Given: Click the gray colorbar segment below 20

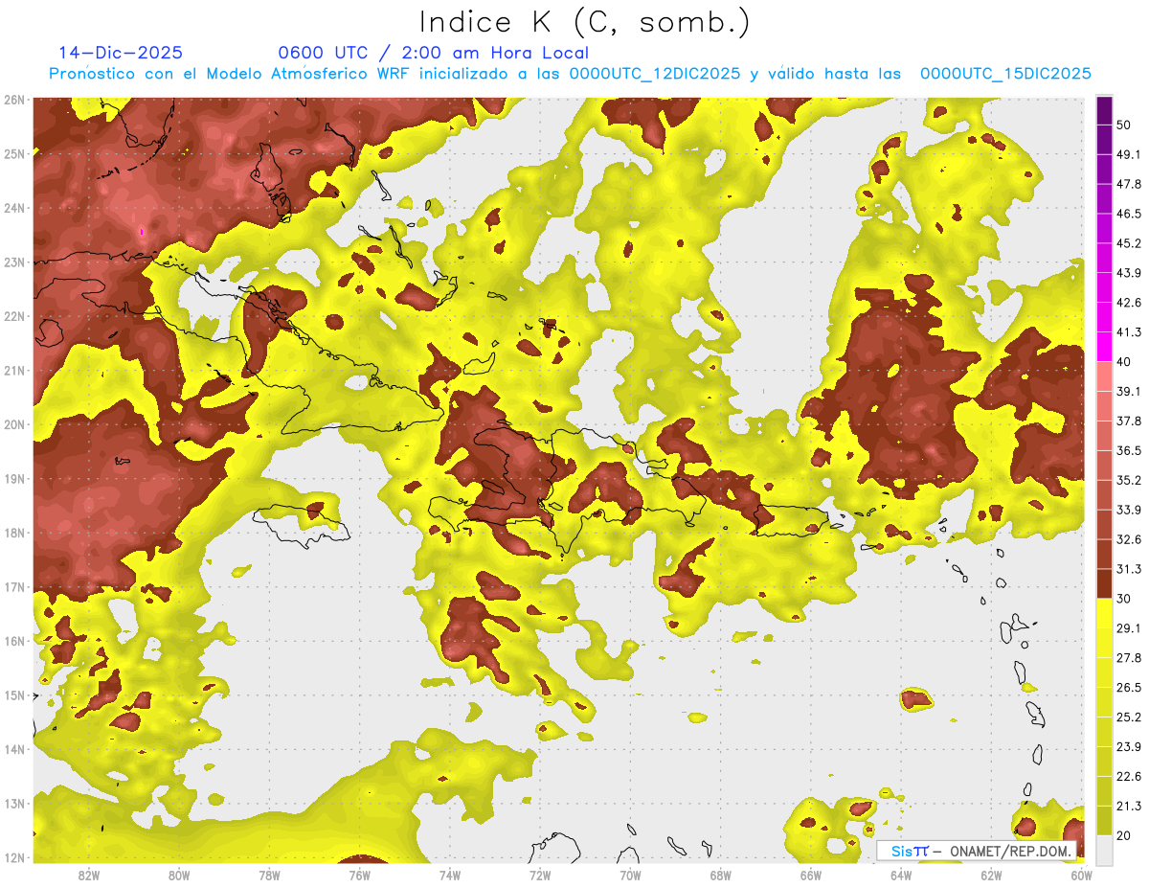Looking at the screenshot, I should point(1104,850).
